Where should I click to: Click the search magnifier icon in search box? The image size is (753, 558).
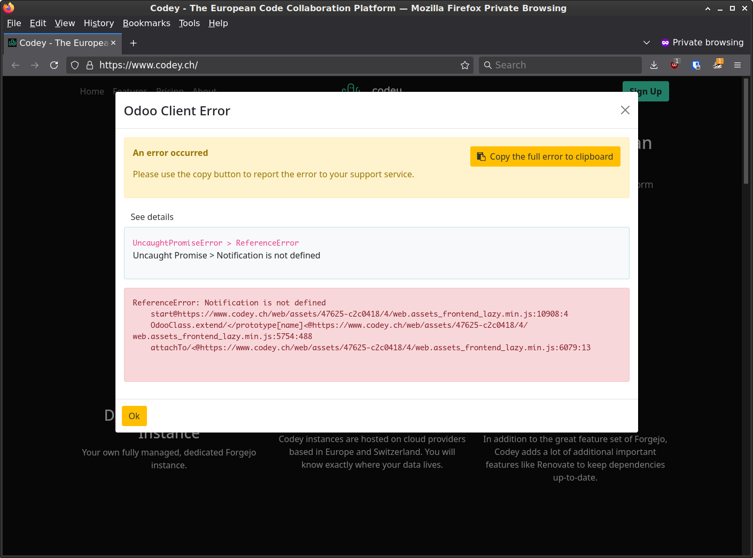click(487, 65)
